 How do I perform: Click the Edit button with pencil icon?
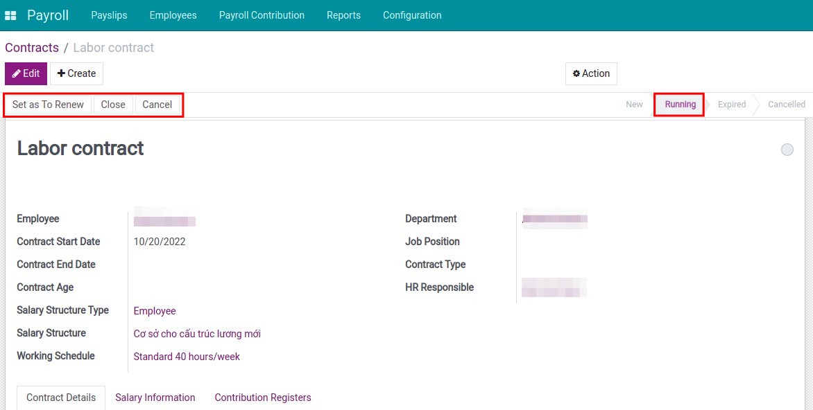point(26,73)
